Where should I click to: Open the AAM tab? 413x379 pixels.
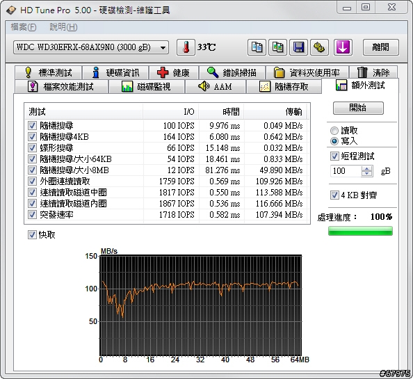pos(216,87)
